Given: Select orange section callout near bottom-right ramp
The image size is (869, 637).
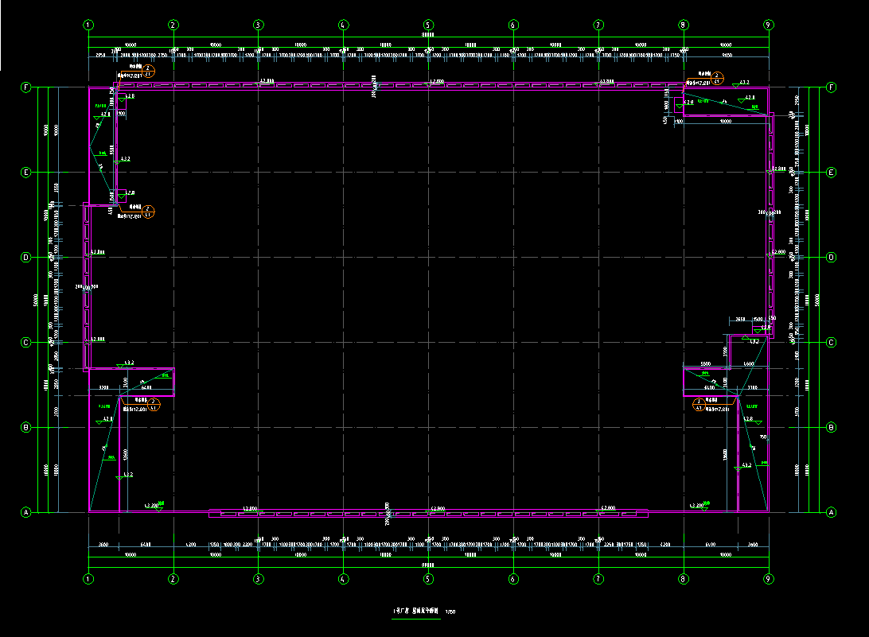Looking at the screenshot, I should [x=699, y=405].
